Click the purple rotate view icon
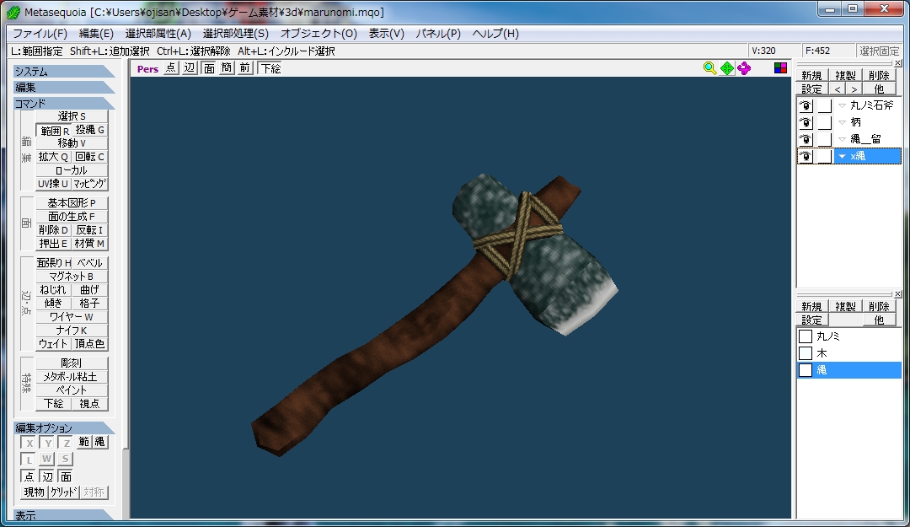 [744, 68]
